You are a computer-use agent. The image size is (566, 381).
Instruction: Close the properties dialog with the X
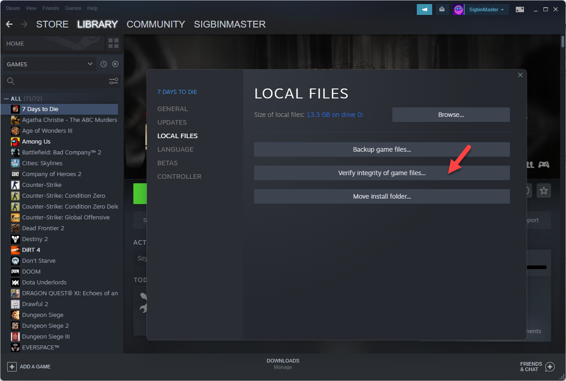520,75
